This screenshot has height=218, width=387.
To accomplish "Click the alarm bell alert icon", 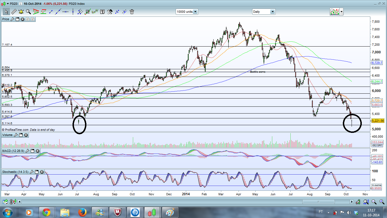I will tap(21, 12).
